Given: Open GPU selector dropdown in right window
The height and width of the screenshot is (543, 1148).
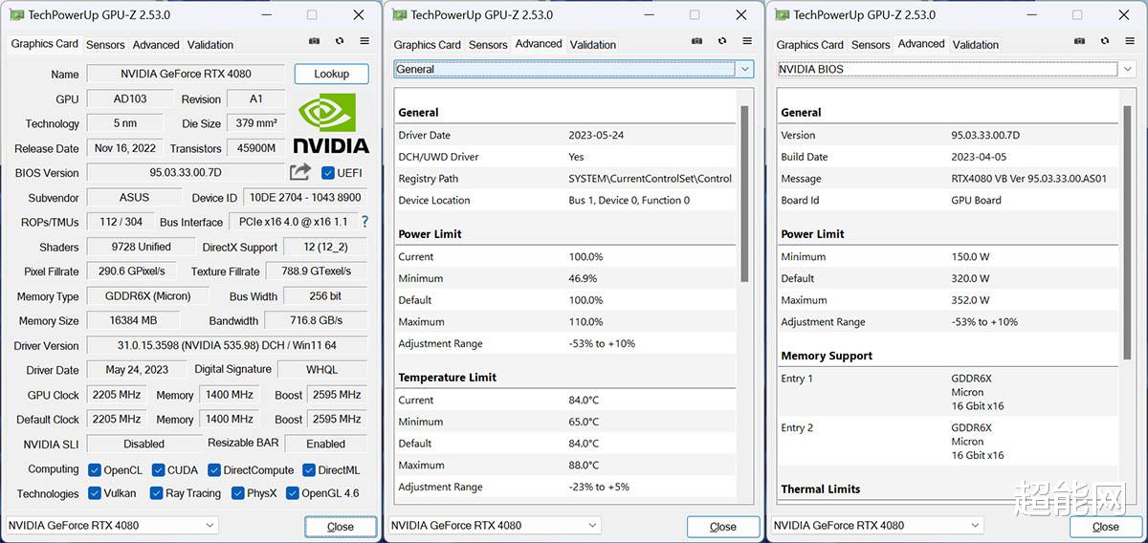Looking at the screenshot, I should [x=877, y=525].
